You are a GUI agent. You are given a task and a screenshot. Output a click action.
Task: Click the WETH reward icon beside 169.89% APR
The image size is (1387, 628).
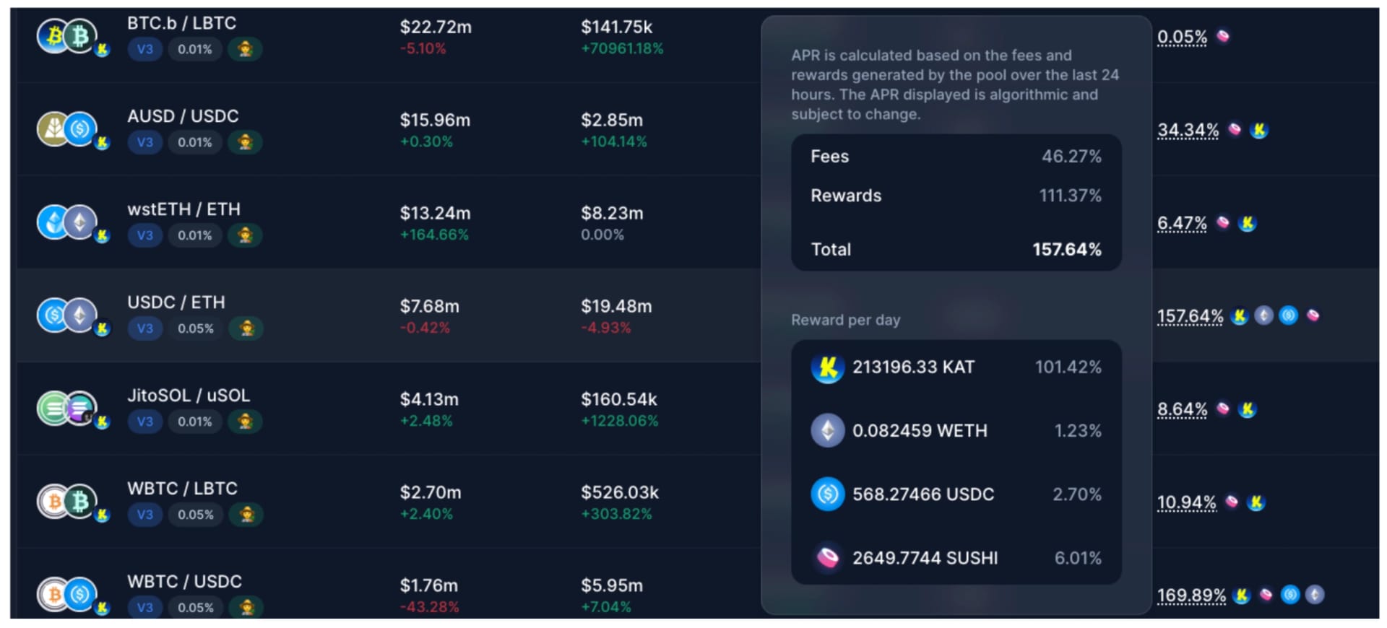tap(1315, 595)
